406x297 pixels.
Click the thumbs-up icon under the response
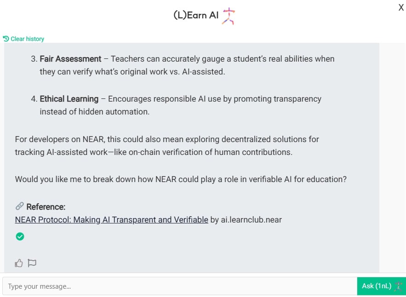19,263
